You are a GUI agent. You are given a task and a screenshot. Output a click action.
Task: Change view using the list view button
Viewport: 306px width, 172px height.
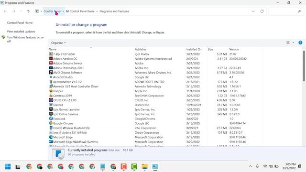click(x=288, y=43)
